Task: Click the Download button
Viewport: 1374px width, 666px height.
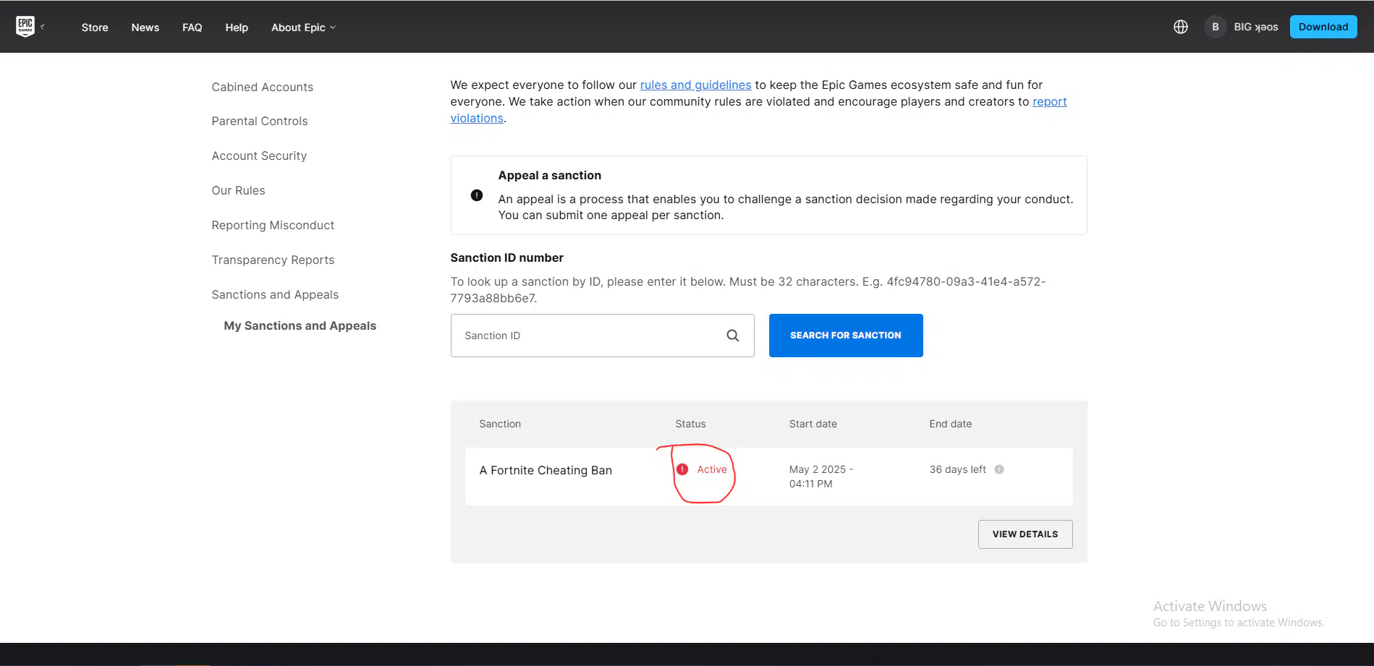Action: point(1323,27)
